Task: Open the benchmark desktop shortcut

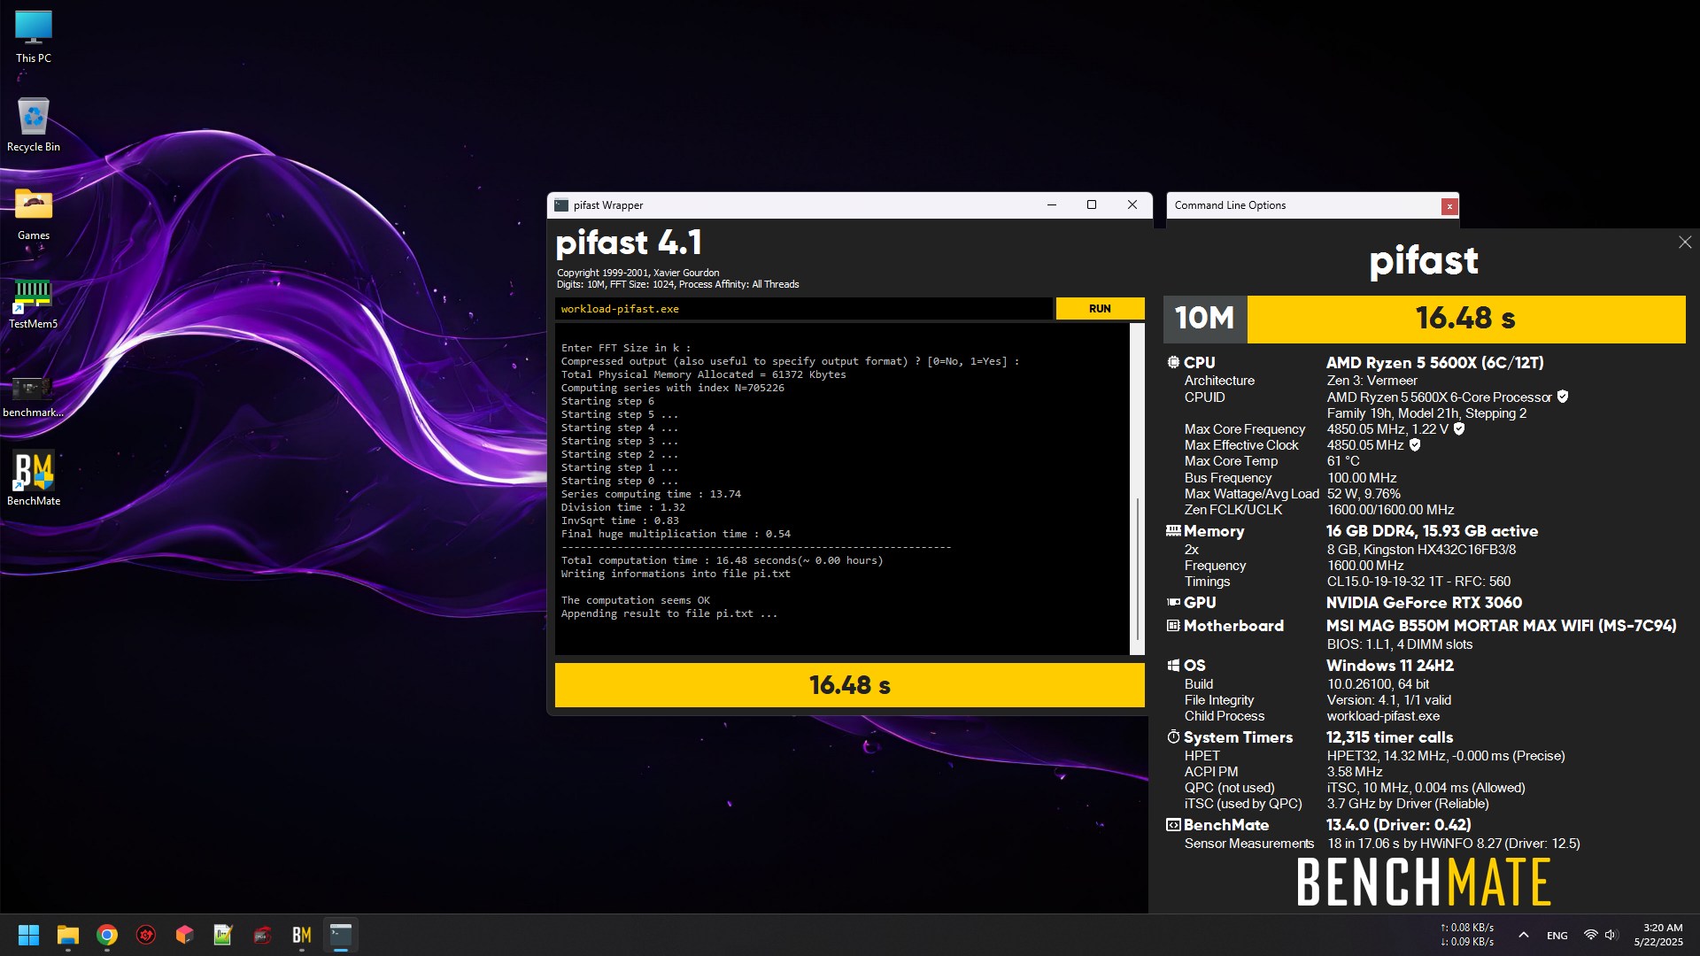Action: click(34, 396)
